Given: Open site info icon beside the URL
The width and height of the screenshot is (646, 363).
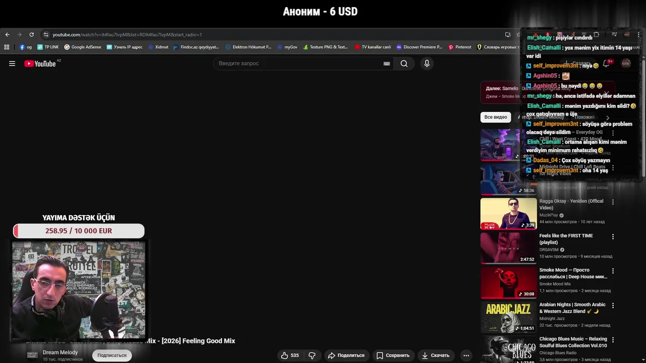Looking at the screenshot, I should pyautogui.click(x=46, y=35).
